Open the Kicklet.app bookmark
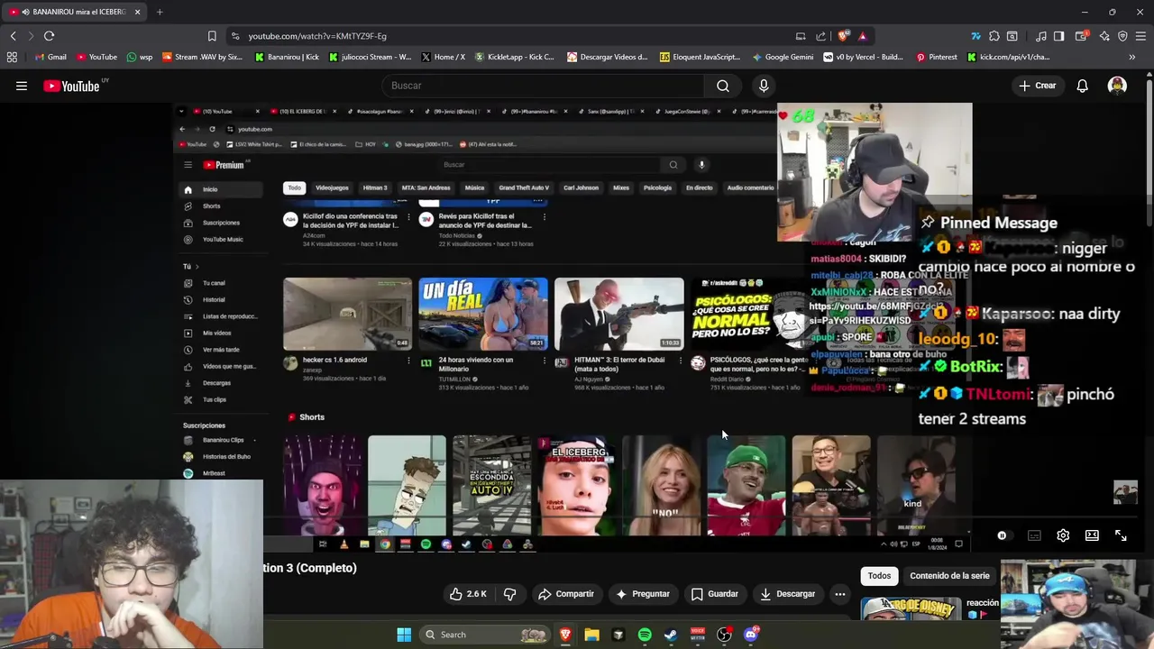 515,57
